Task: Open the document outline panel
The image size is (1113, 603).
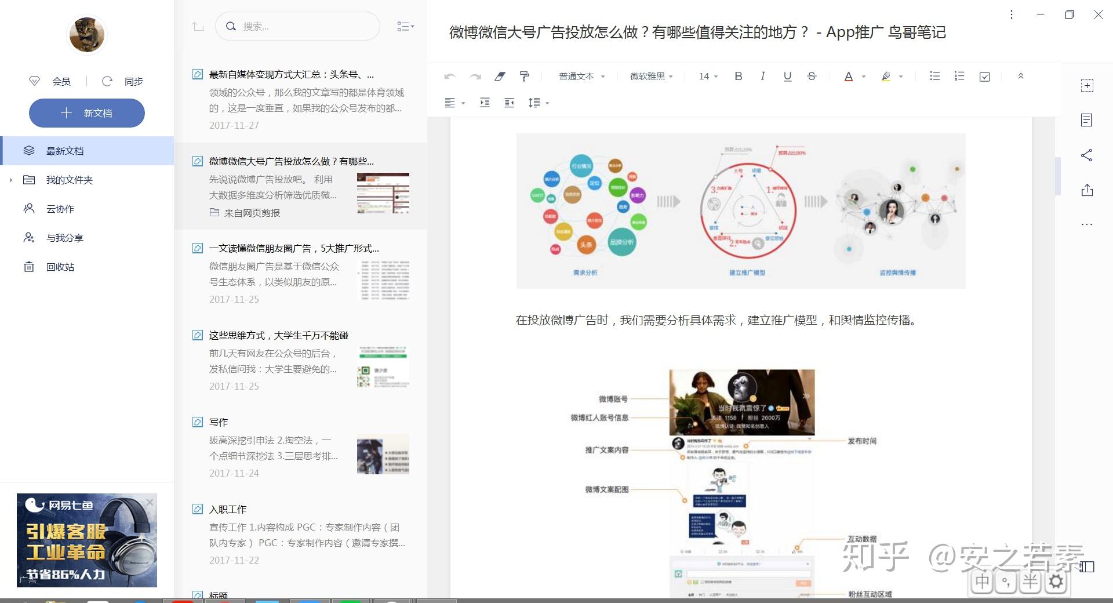Action: tap(1087, 120)
